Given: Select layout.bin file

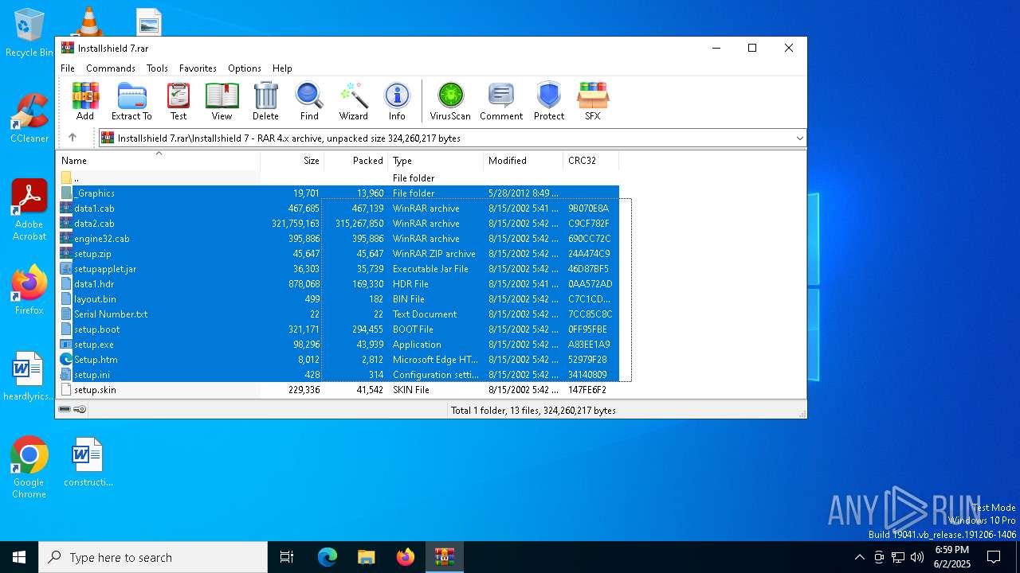Looking at the screenshot, I should (x=338, y=298).
